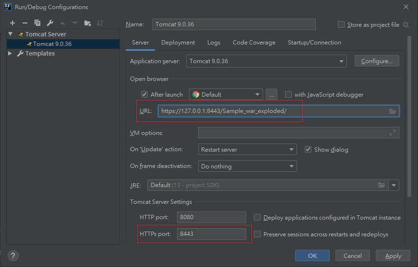Open help with the question mark icon
Viewport: 418px width, 267px height.
(x=13, y=256)
